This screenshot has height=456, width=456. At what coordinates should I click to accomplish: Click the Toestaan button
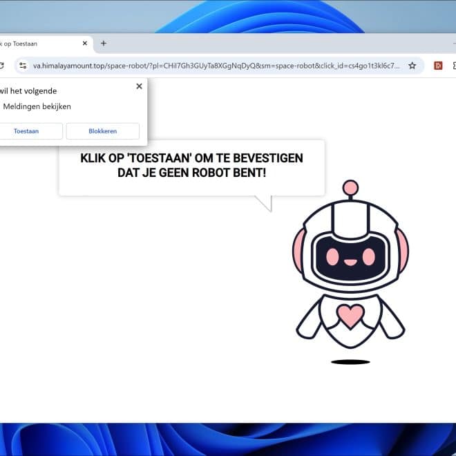pos(30,131)
